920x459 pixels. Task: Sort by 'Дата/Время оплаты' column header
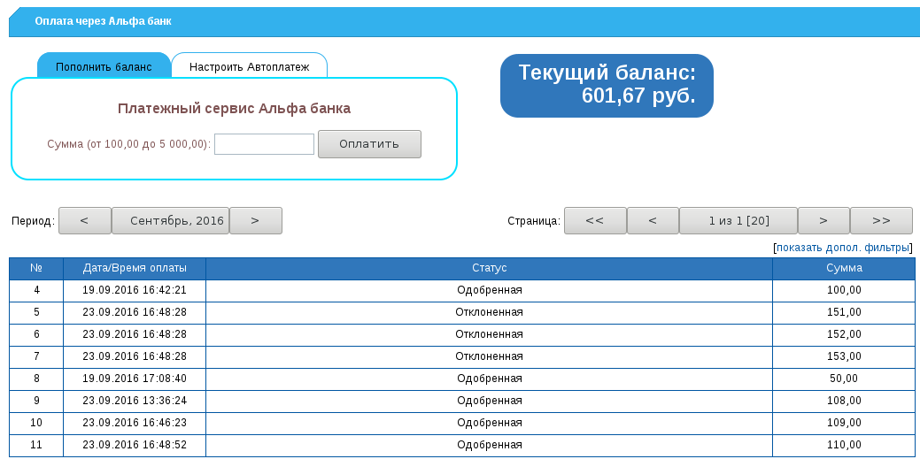click(135, 268)
